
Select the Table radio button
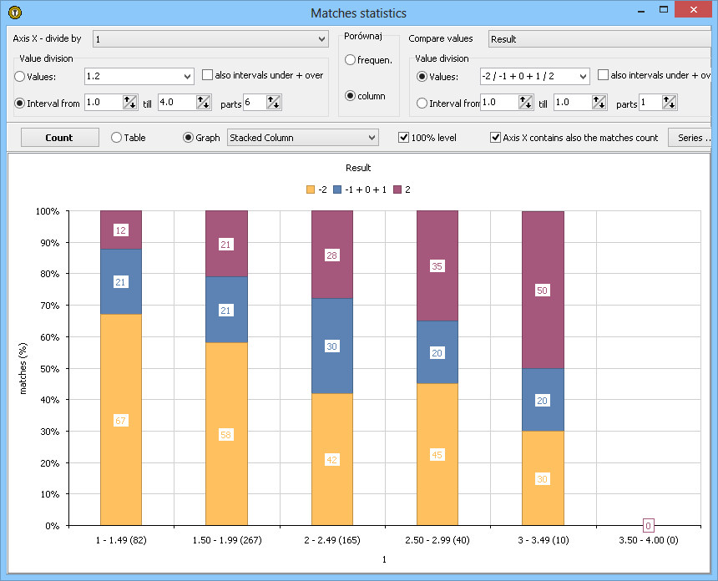(x=117, y=138)
